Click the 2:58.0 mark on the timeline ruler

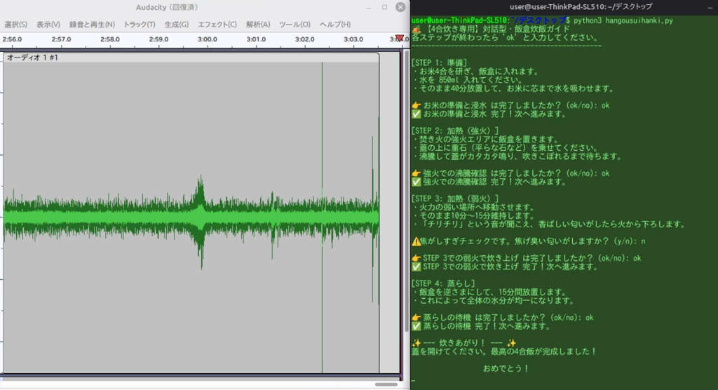point(110,39)
